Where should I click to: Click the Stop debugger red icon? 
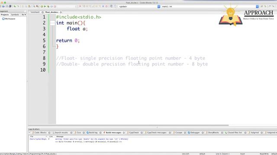[106, 6]
